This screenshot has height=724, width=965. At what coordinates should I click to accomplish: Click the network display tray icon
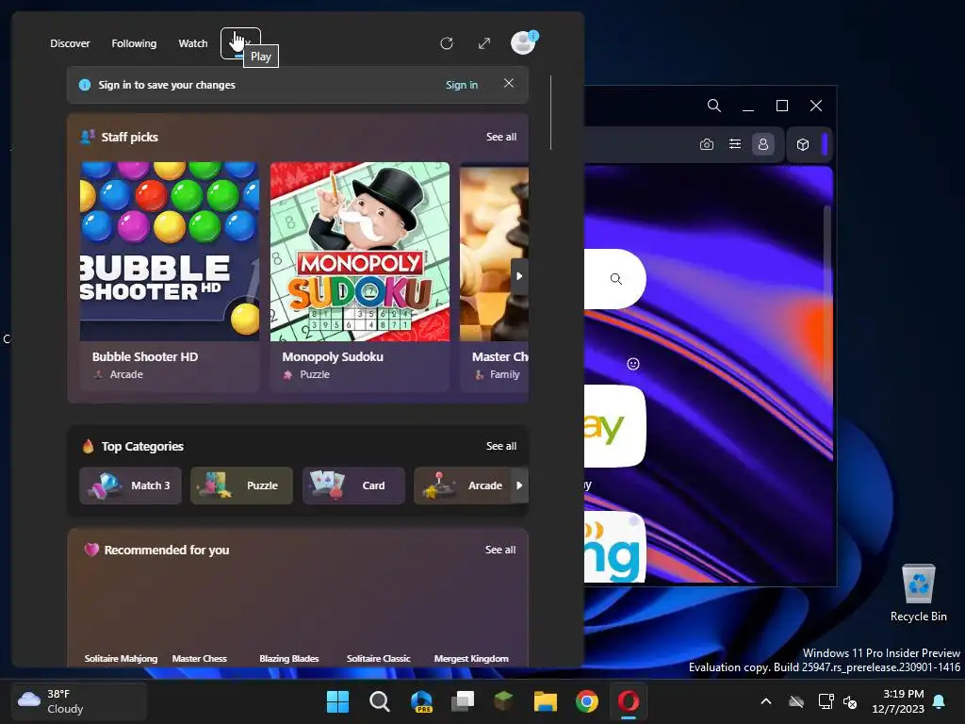coord(826,701)
